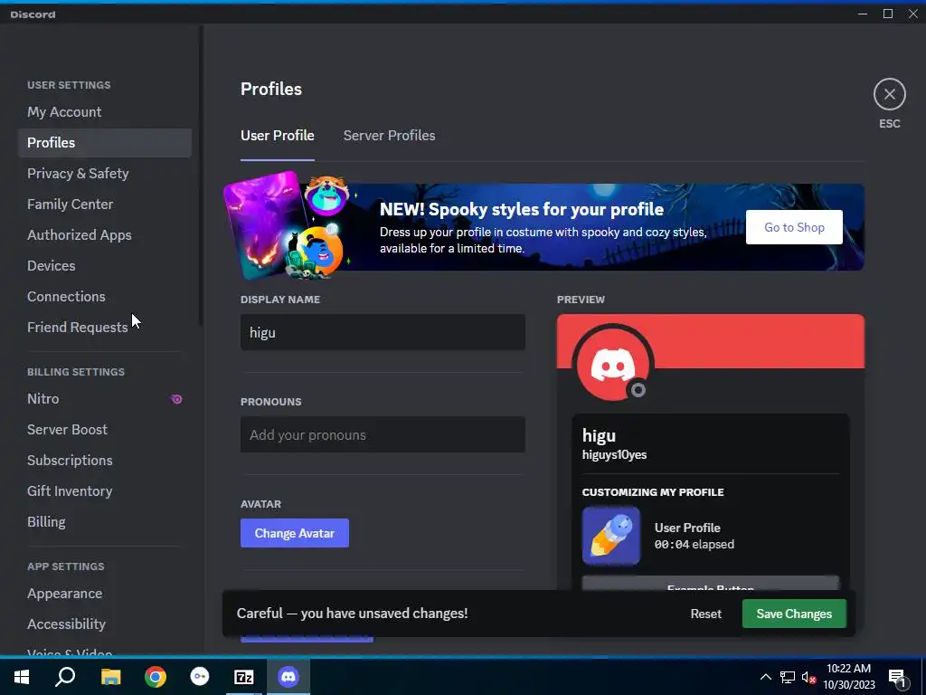Click the Spooky styles banner artwork
Image resolution: width=926 pixels, height=695 pixels.
click(287, 225)
